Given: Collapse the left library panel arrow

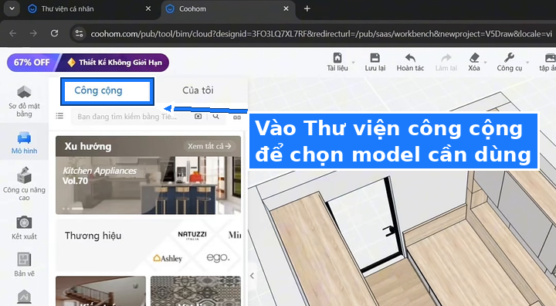Looking at the screenshot, I should pyautogui.click(x=252, y=276).
